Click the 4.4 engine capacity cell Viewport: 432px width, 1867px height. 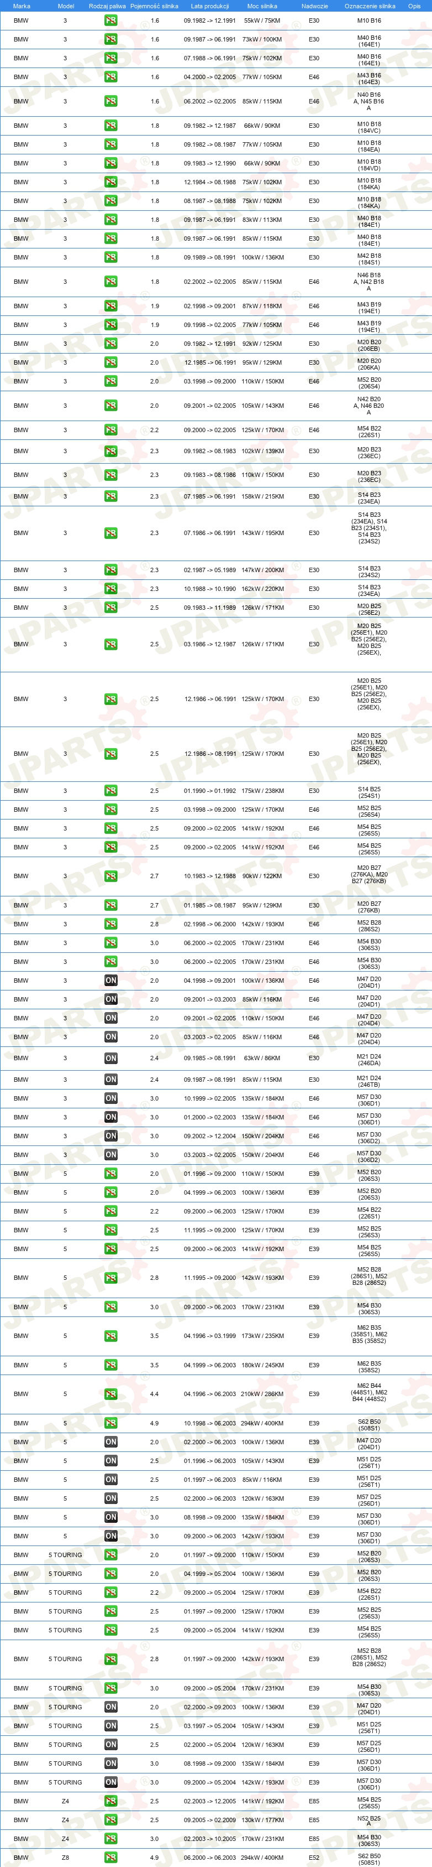pyautogui.click(x=154, y=1394)
